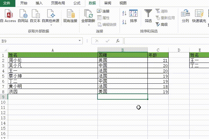This screenshot has height=139, width=209.
Task: Open 高级 advanced filter
Action: click(162, 24)
